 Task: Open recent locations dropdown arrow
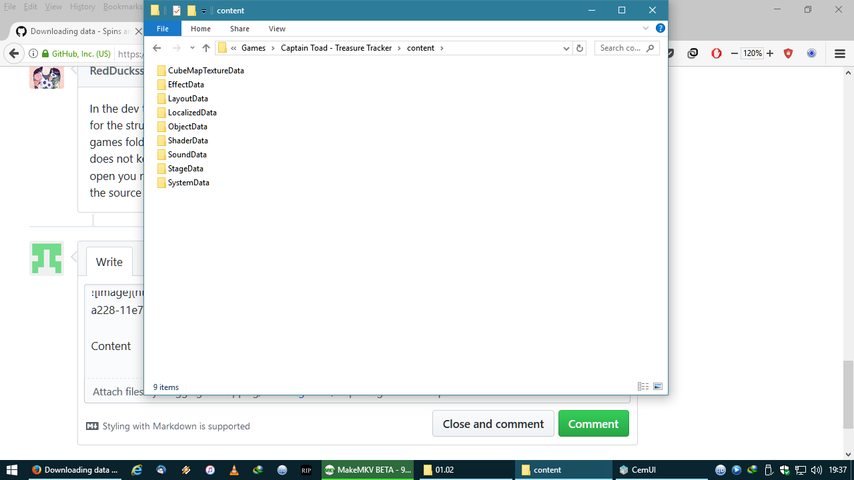coord(192,48)
